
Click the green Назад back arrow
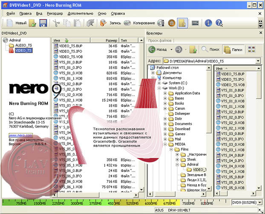(152, 49)
